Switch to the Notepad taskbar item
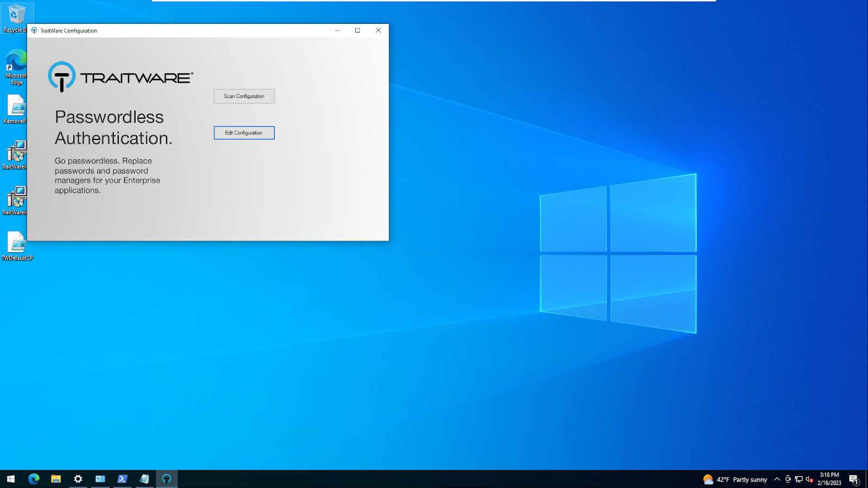The height and width of the screenshot is (488, 868). click(x=144, y=479)
